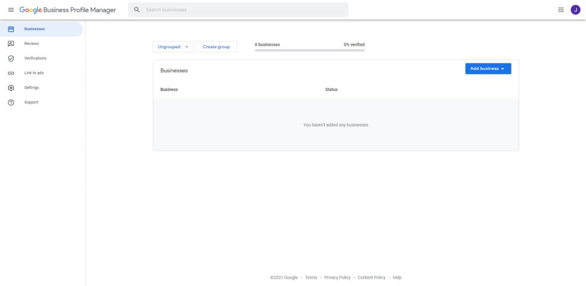Click the search magnifier icon

(x=137, y=10)
